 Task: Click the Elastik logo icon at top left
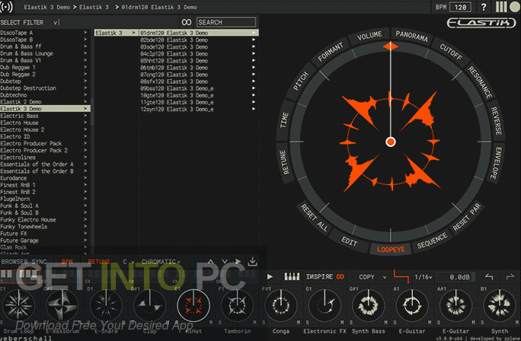(6, 7)
